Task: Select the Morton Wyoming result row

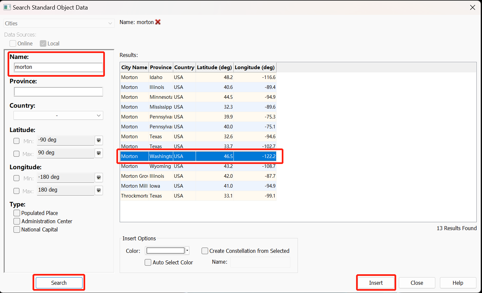Action: pos(198,166)
